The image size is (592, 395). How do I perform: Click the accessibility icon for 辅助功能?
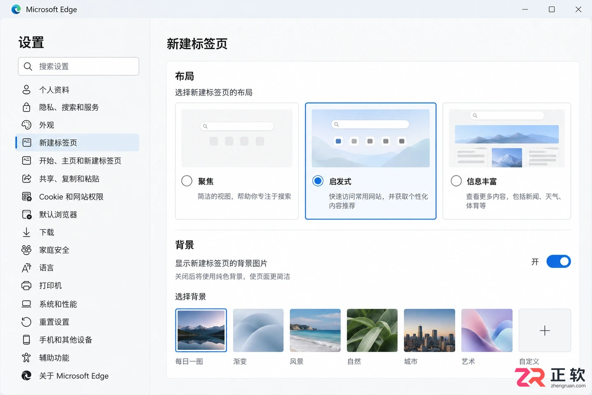pos(26,358)
